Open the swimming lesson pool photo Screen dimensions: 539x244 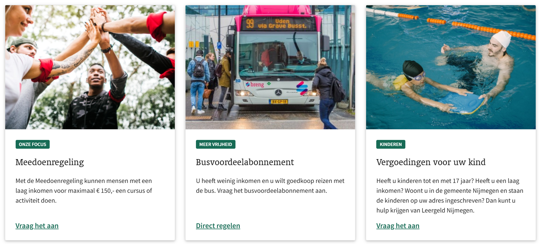(x=451, y=67)
